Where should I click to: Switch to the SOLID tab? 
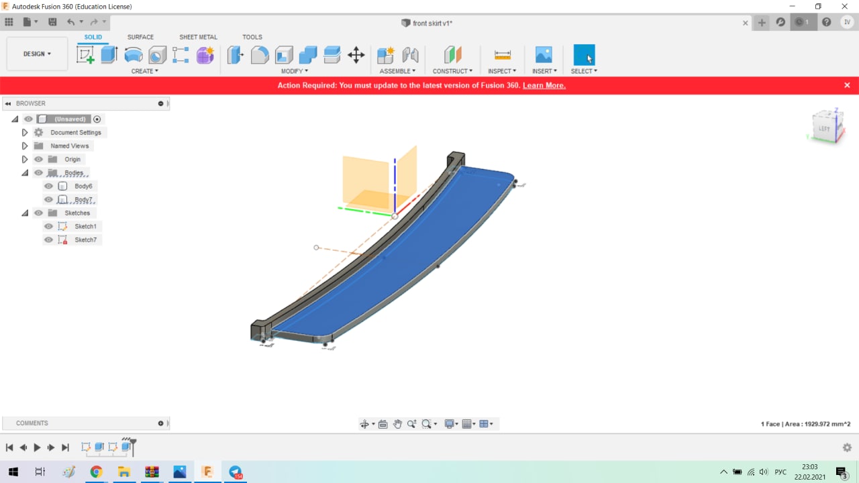93,38
